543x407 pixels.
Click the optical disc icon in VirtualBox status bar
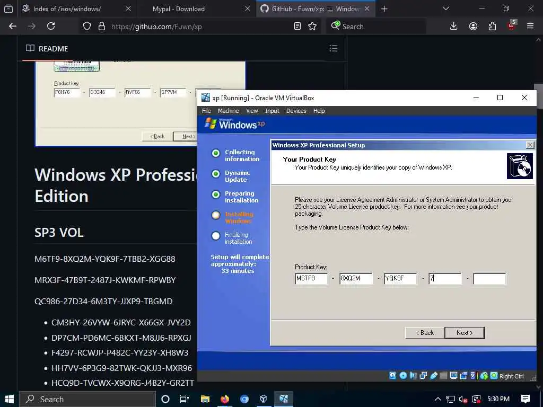point(404,376)
